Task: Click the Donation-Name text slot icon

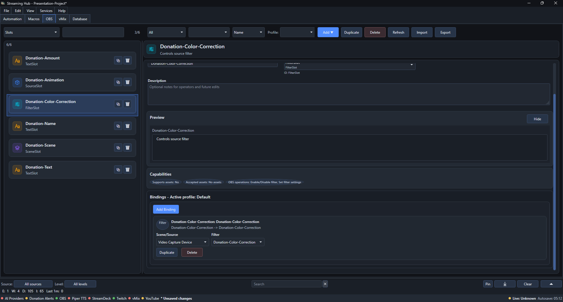Action: 17,126
